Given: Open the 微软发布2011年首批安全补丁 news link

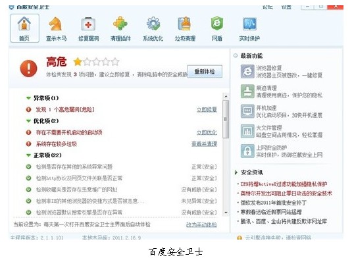Looking at the screenshot, I should (x=274, y=203).
